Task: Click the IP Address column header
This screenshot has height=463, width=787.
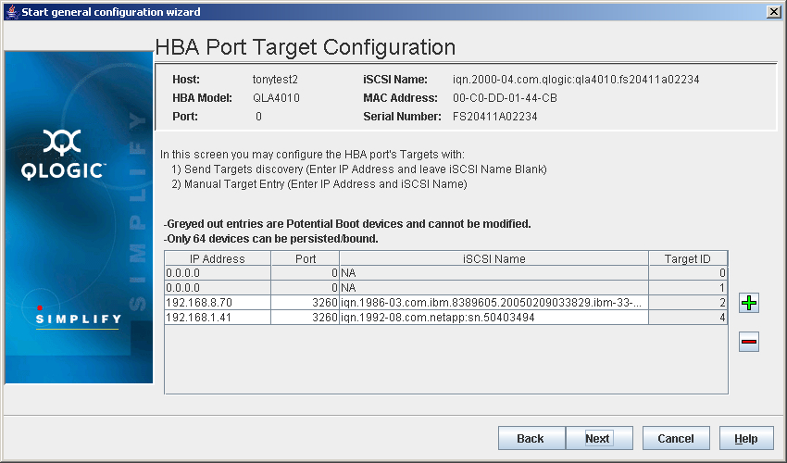Action: [x=218, y=258]
